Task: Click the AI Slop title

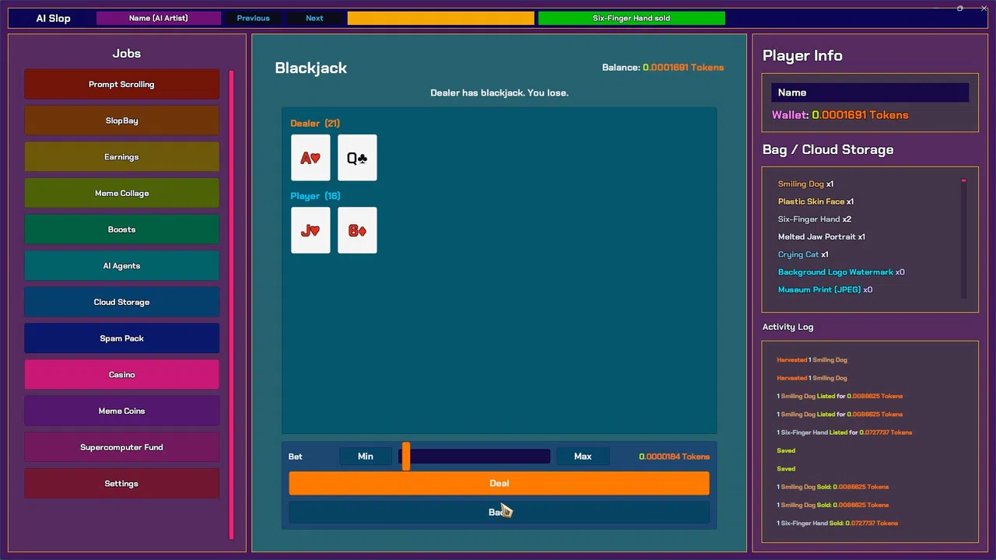Action: click(x=53, y=18)
